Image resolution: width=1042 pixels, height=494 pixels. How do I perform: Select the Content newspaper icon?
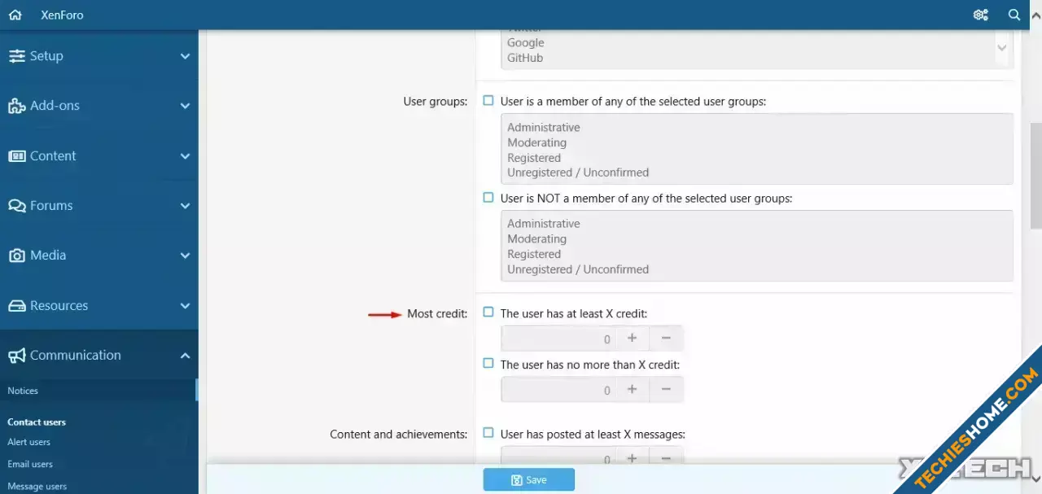tap(16, 156)
